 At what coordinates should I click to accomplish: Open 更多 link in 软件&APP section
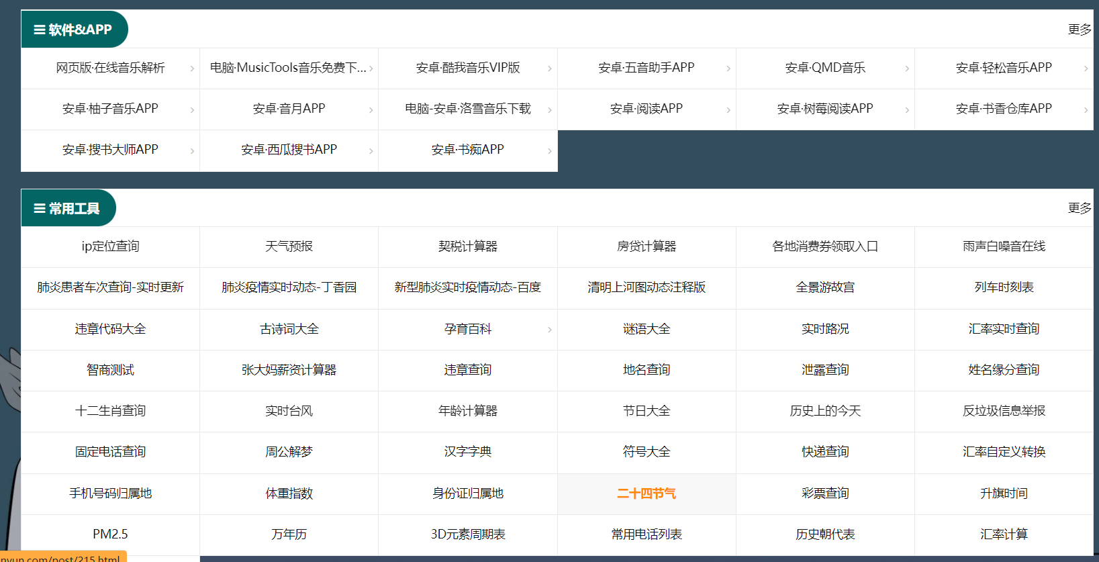click(1079, 30)
